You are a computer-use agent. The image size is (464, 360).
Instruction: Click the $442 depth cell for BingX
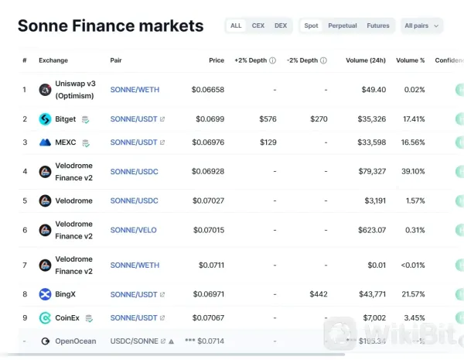(319, 294)
